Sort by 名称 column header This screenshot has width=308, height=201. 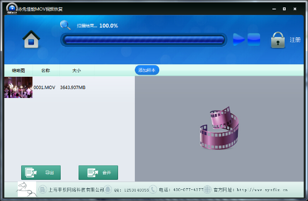point(46,71)
